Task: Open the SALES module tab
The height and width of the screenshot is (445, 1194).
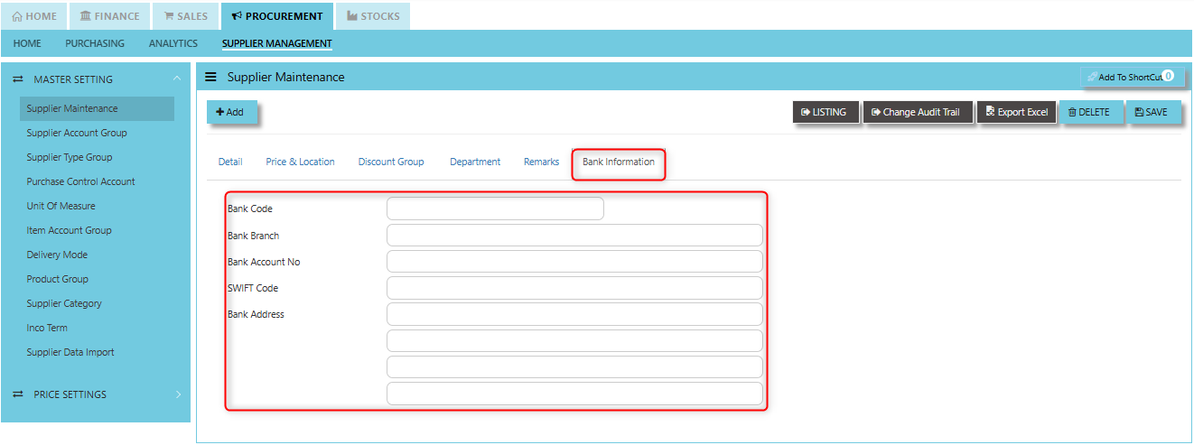Action: (x=185, y=16)
